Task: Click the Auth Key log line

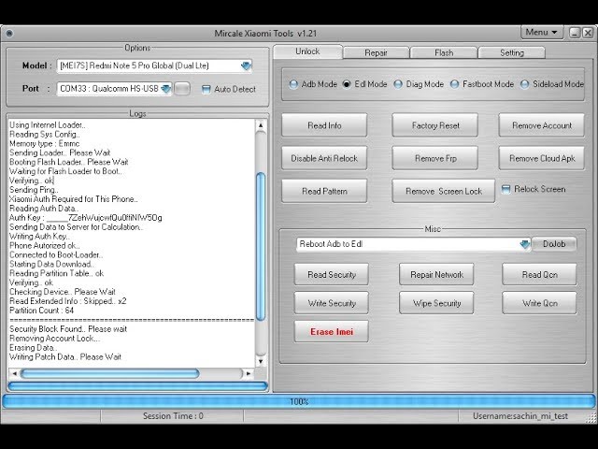Action: (85, 218)
